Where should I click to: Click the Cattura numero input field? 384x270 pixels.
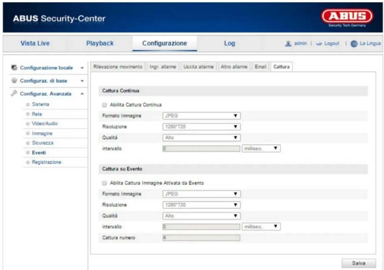click(x=201, y=238)
